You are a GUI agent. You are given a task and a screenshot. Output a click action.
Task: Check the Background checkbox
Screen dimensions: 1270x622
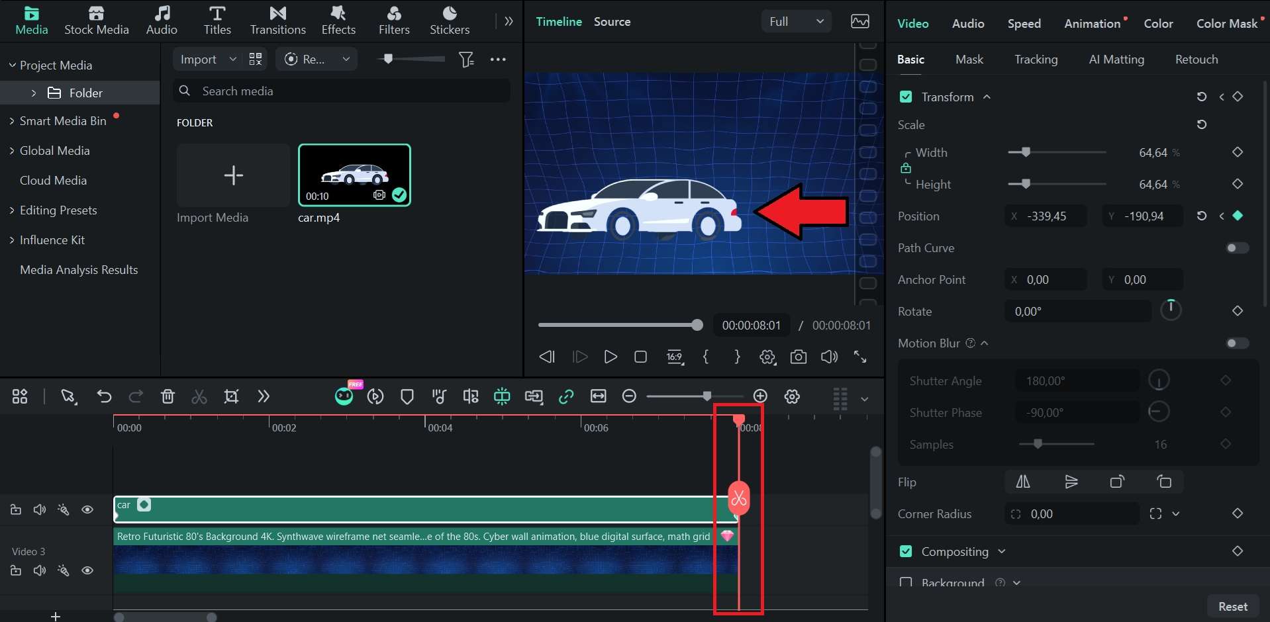[x=906, y=582]
